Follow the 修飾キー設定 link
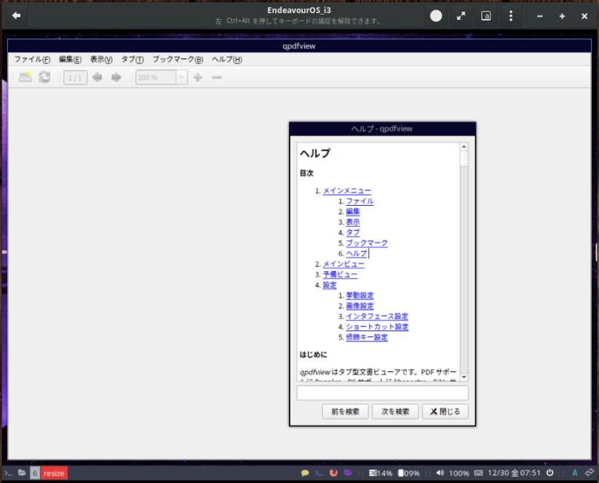 click(x=367, y=337)
